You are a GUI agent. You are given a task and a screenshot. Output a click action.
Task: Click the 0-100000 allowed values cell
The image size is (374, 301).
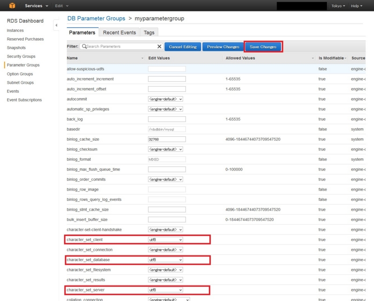[x=234, y=169]
